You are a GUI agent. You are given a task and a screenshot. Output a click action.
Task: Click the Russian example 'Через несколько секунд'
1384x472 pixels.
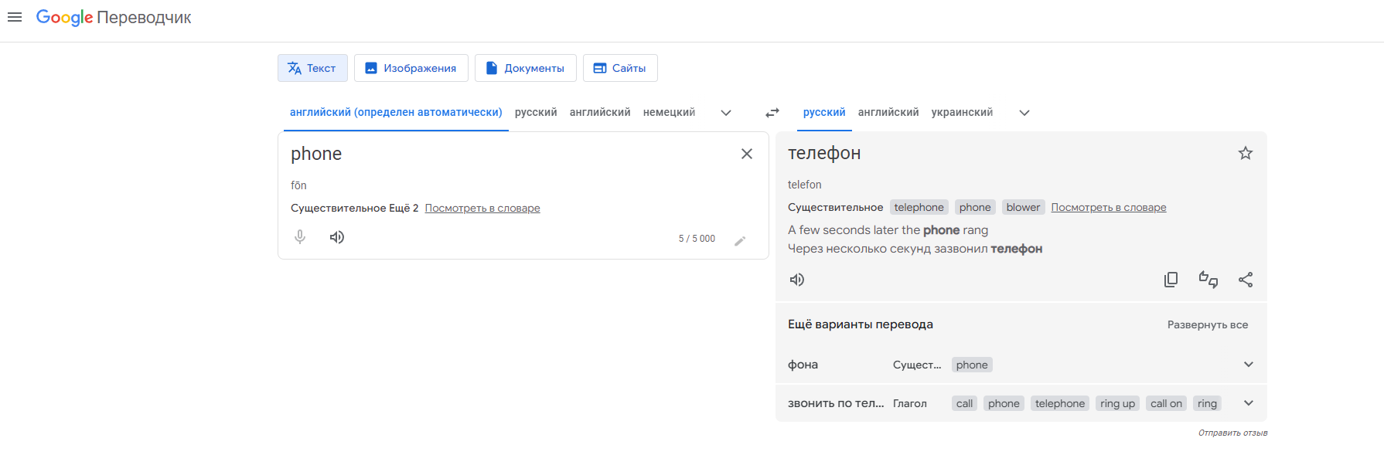(915, 249)
